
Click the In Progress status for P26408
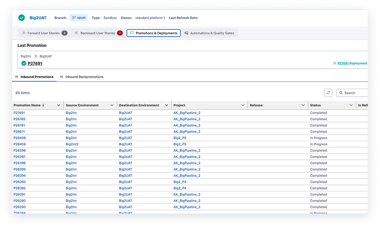[319, 144]
